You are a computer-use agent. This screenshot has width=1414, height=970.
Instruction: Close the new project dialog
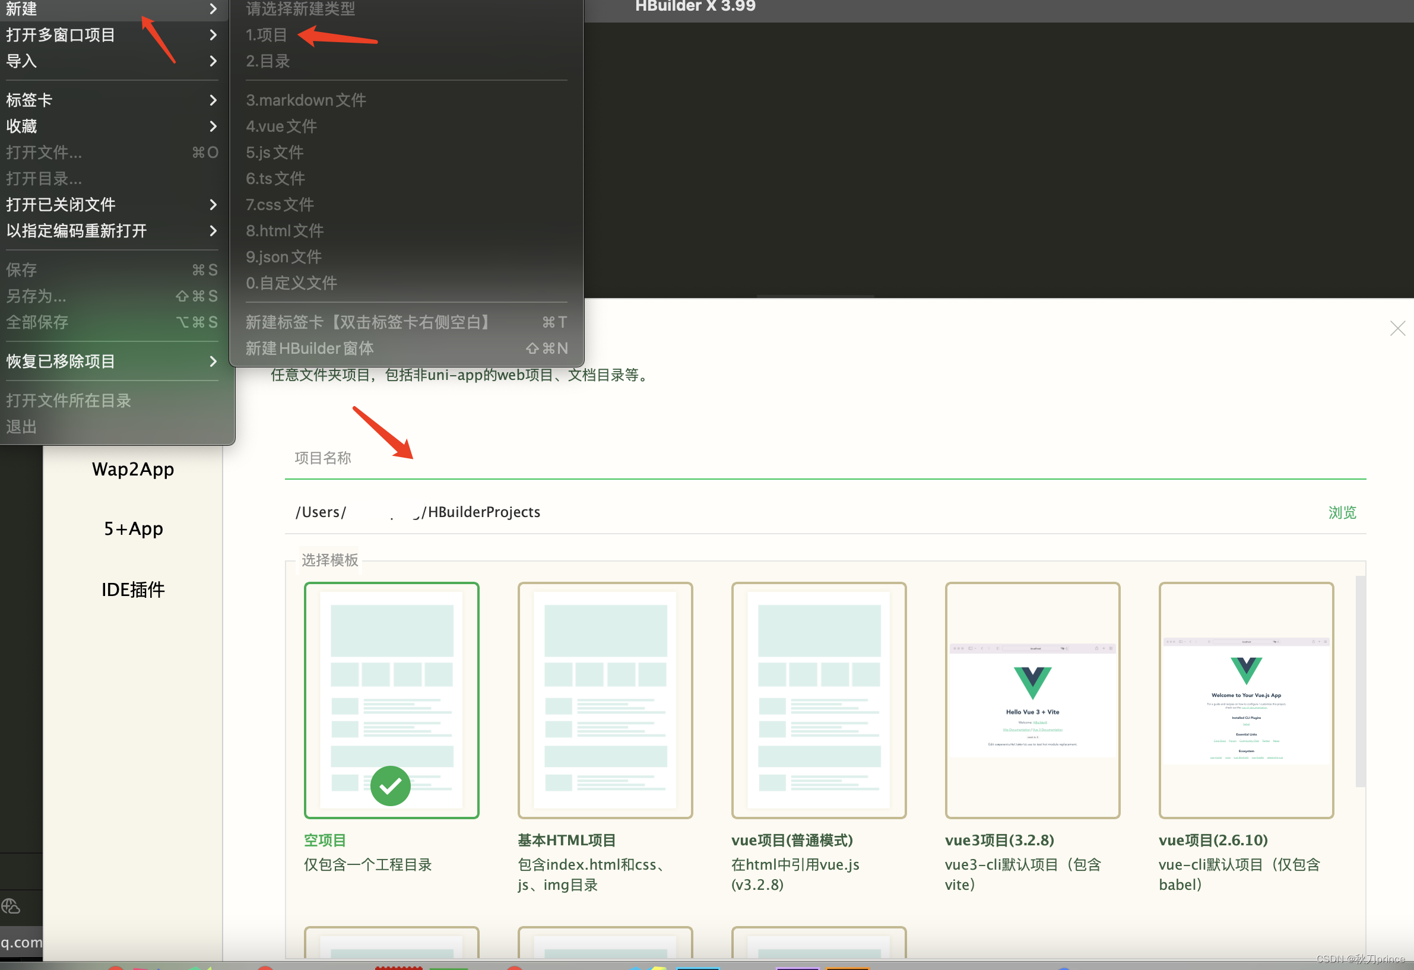[1397, 329]
